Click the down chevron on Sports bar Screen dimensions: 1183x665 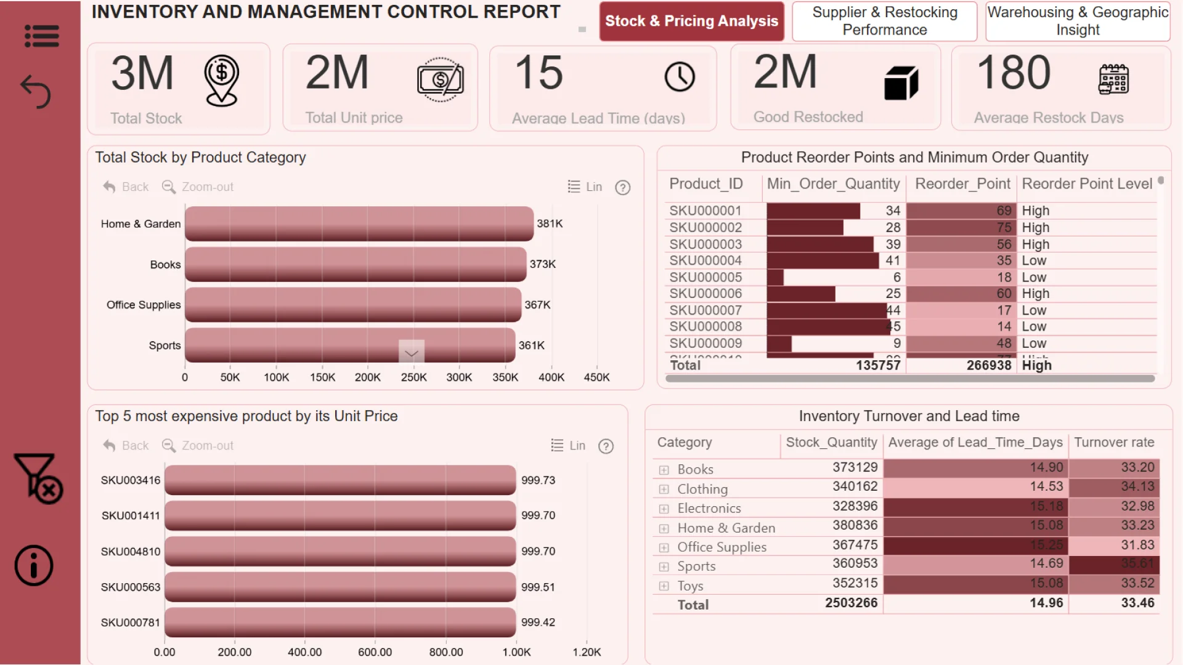[x=411, y=353]
